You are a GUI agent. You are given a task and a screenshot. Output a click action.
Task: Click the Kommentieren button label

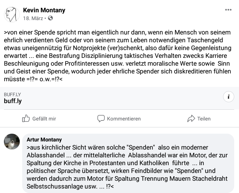pos(124,119)
